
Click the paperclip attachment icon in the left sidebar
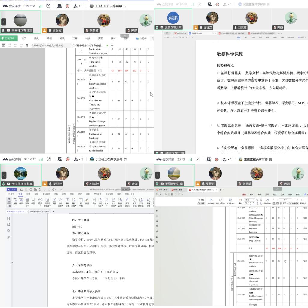pyautogui.click(x=8, y=237)
